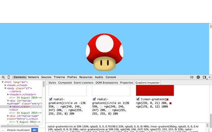
Task: Collapse the html lang="en" node
Action: click(3, 82)
